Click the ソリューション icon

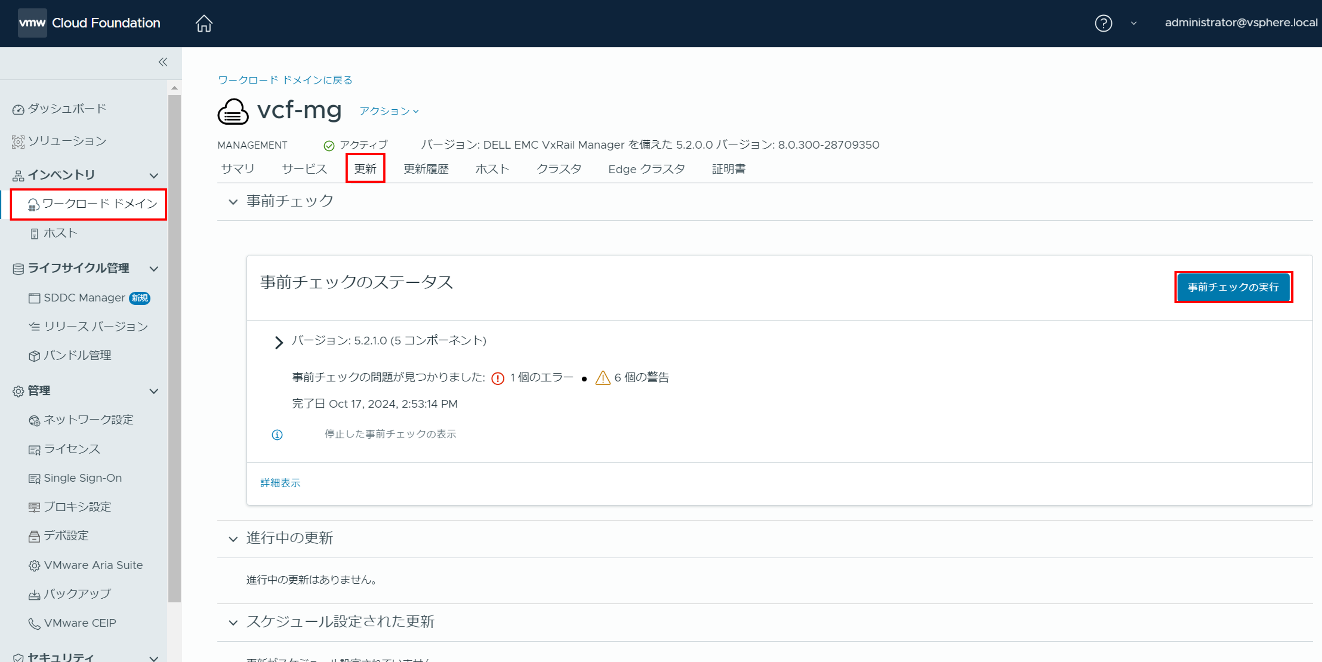[x=18, y=142]
